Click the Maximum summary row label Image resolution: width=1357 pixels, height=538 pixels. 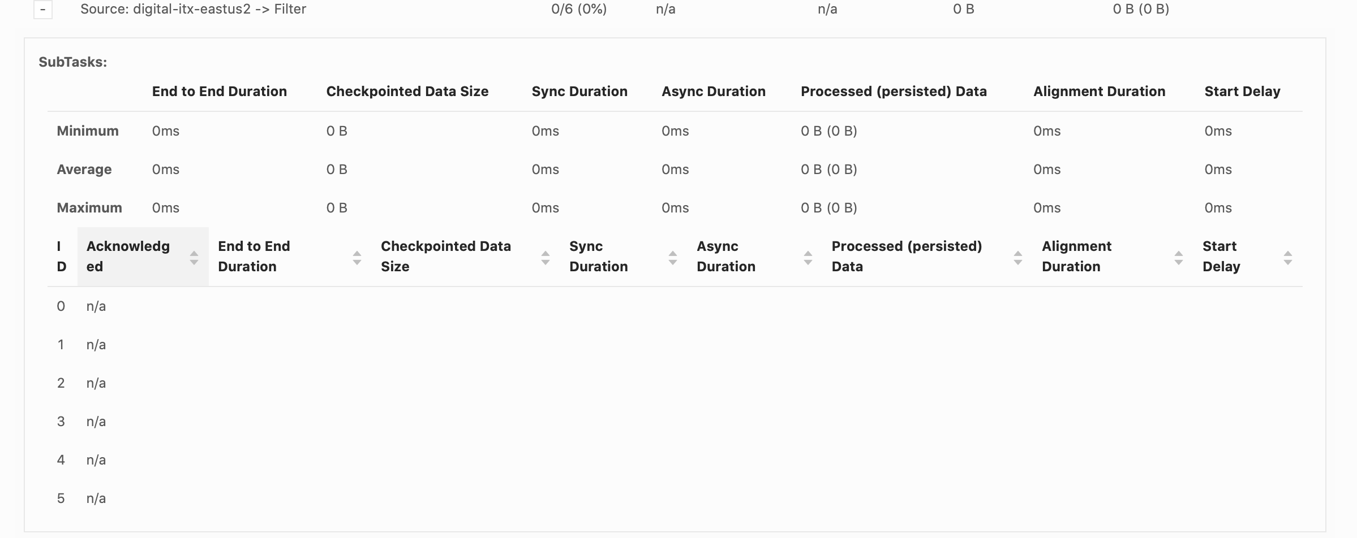pyautogui.click(x=89, y=208)
